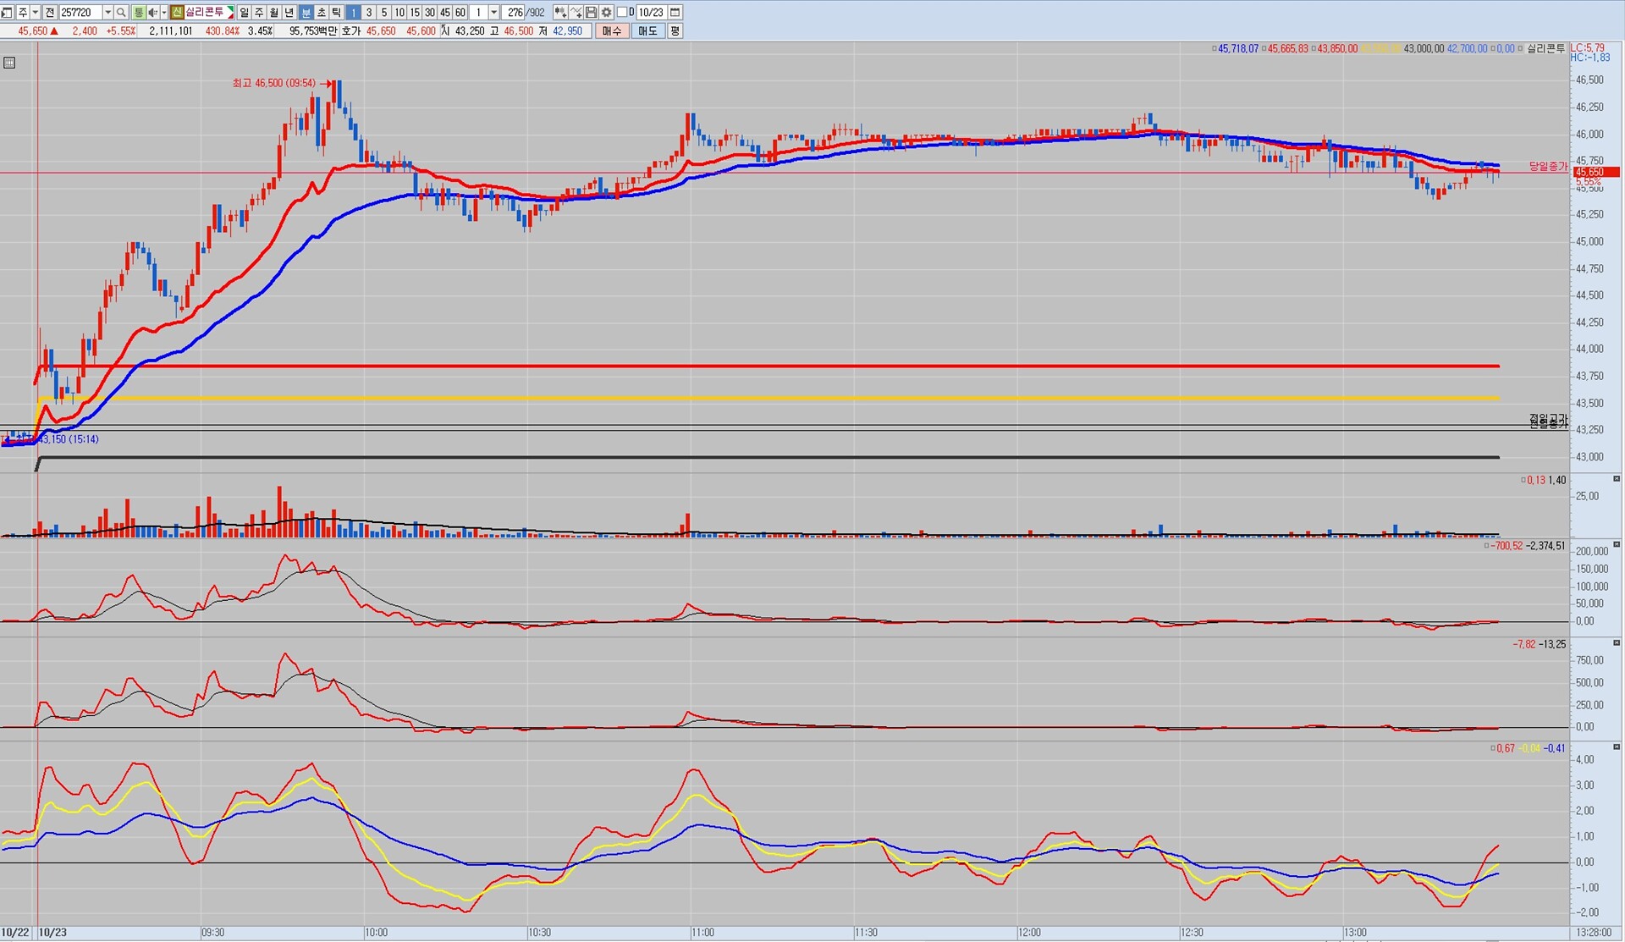Expand the stock code 257720 dropdown
Screen dimensions: 1625x942
coord(107,13)
